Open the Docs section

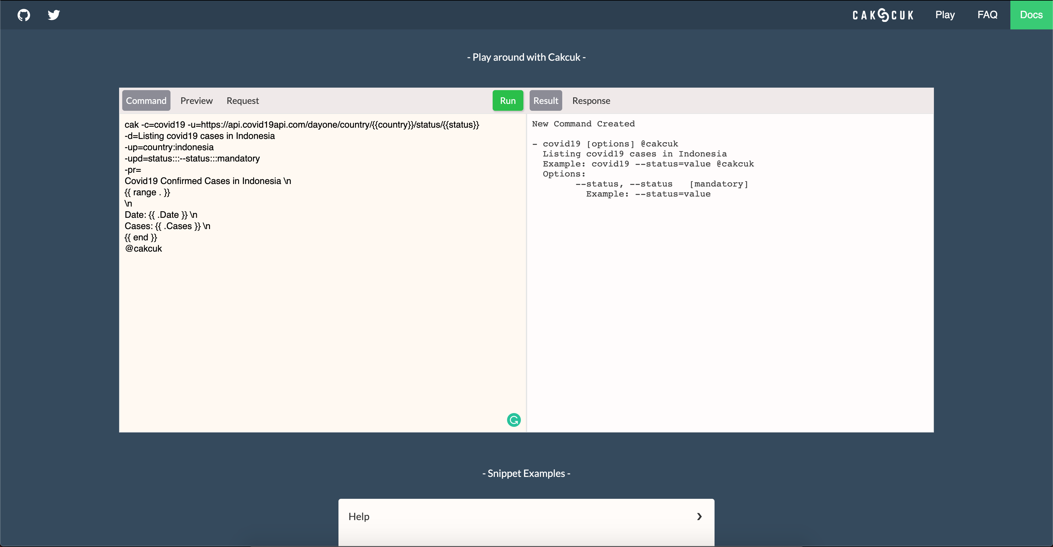[1031, 15]
